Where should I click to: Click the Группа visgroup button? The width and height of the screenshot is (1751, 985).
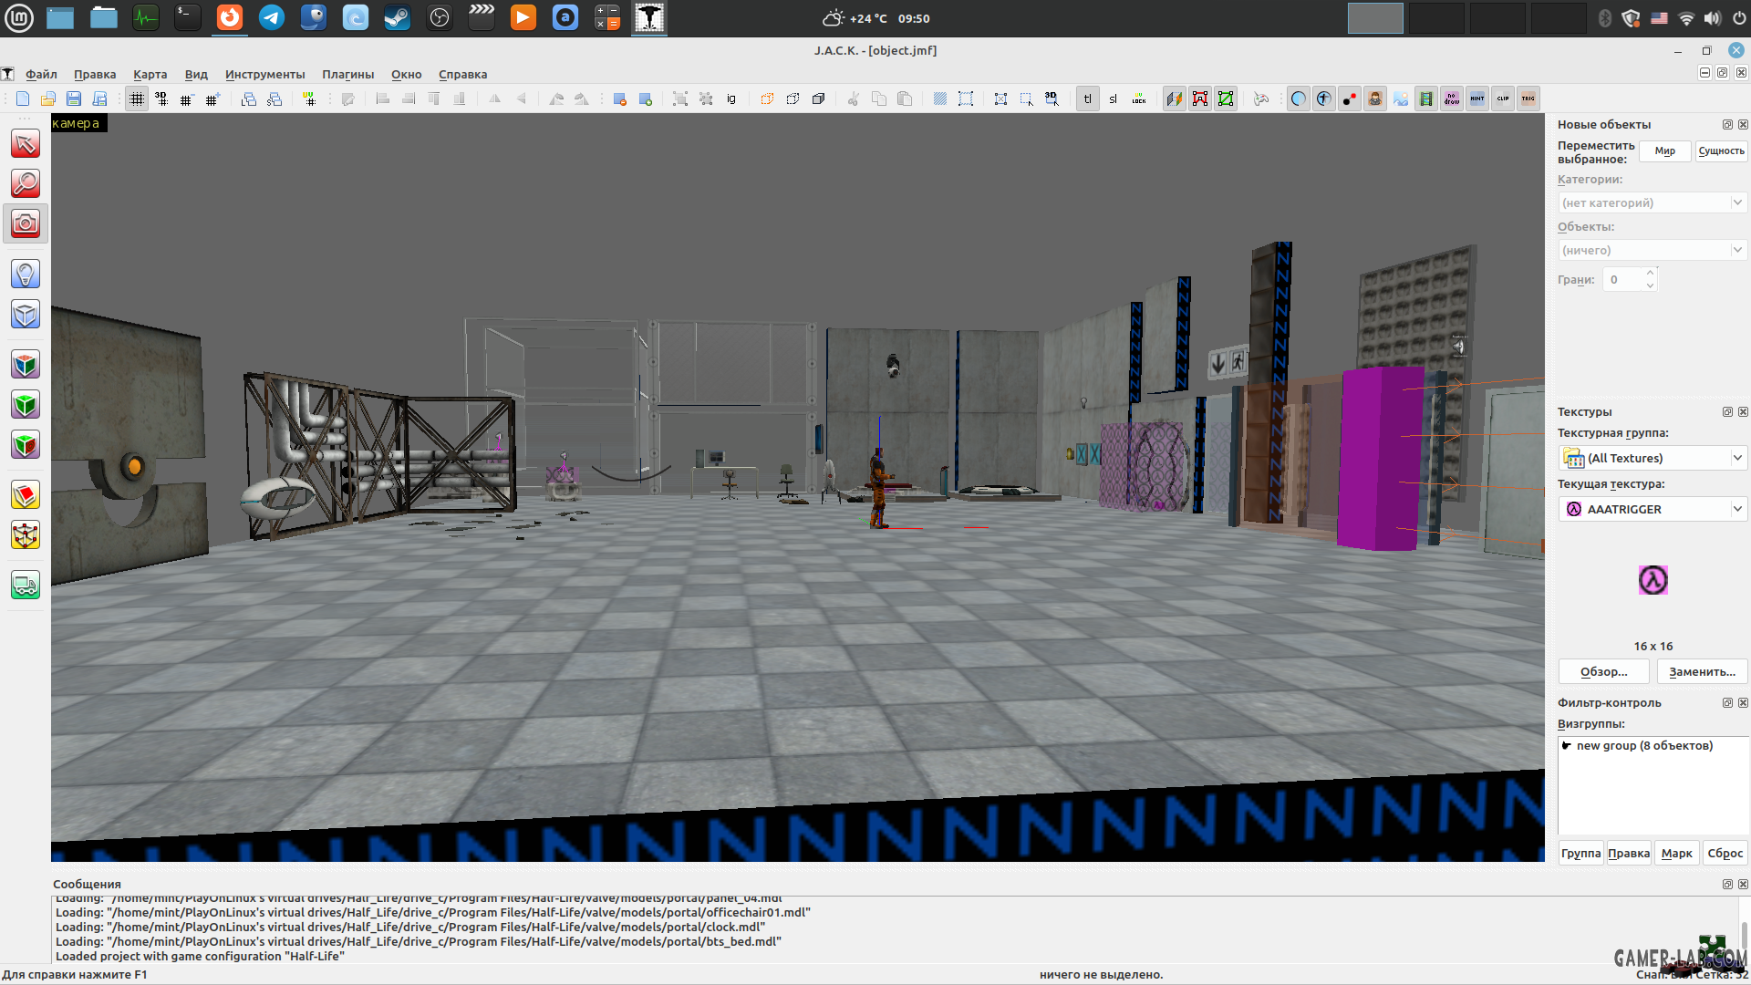coord(1580,854)
